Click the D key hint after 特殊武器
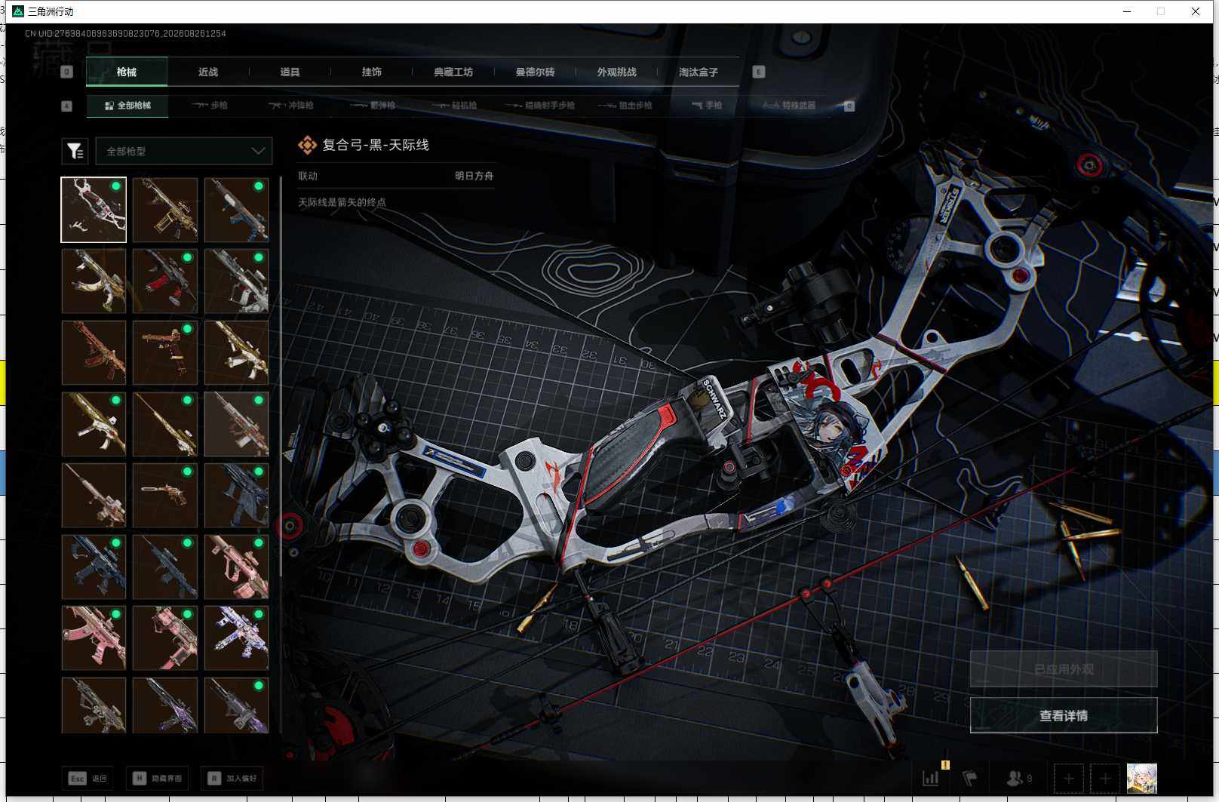Screen dimensions: 1219x802 (x=849, y=106)
